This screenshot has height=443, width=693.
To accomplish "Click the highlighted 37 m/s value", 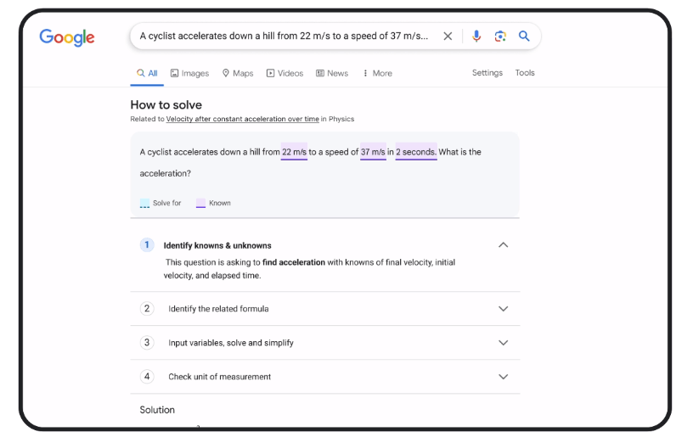I will [x=373, y=153].
